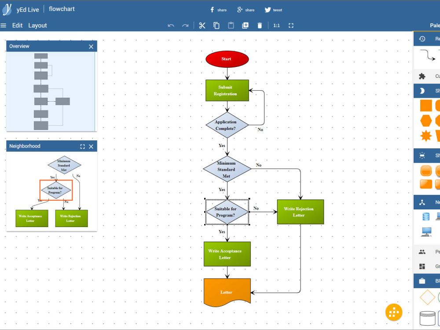
Task: Pick the desktop computer network icon
Action: click(x=426, y=232)
